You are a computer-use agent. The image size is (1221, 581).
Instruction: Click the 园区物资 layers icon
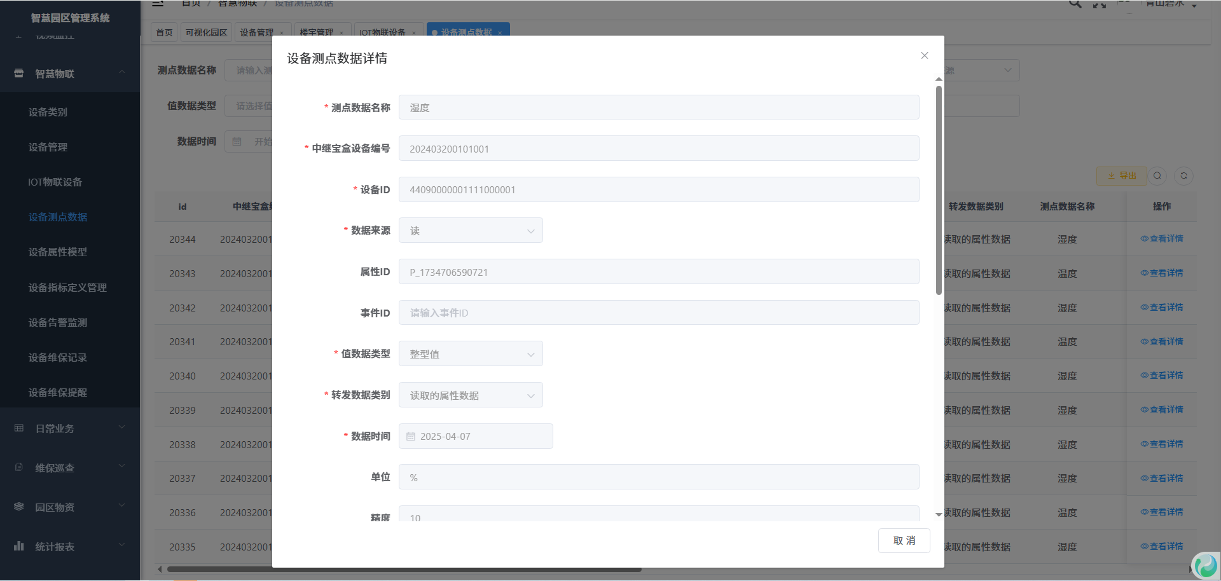tap(19, 507)
